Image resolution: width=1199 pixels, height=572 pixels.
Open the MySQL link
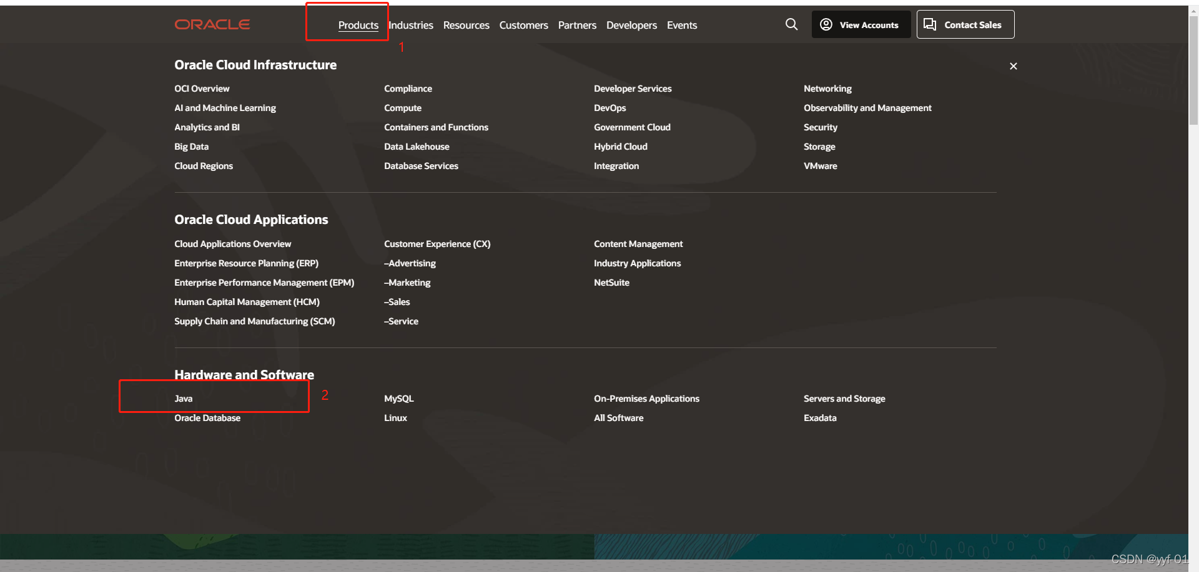click(x=398, y=399)
